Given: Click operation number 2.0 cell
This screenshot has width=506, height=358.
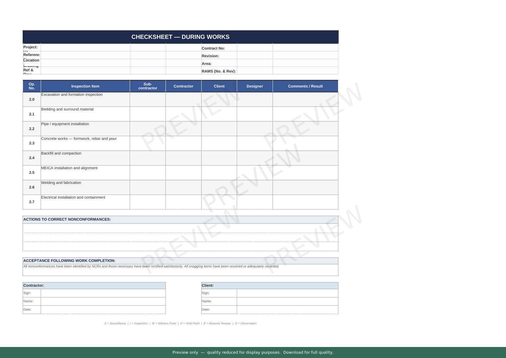Looking at the screenshot, I should (x=32, y=99).
